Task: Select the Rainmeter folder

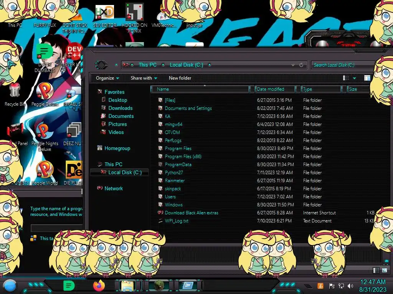Action: coord(175,181)
